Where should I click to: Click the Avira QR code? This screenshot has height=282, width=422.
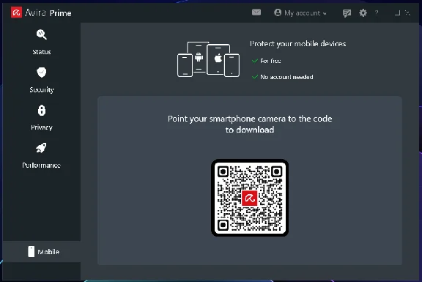coord(250,198)
